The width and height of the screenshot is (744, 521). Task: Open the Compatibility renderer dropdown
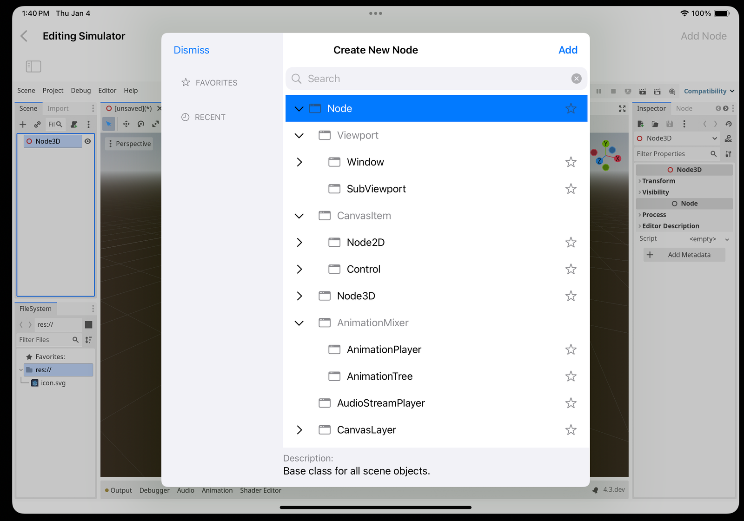709,92
